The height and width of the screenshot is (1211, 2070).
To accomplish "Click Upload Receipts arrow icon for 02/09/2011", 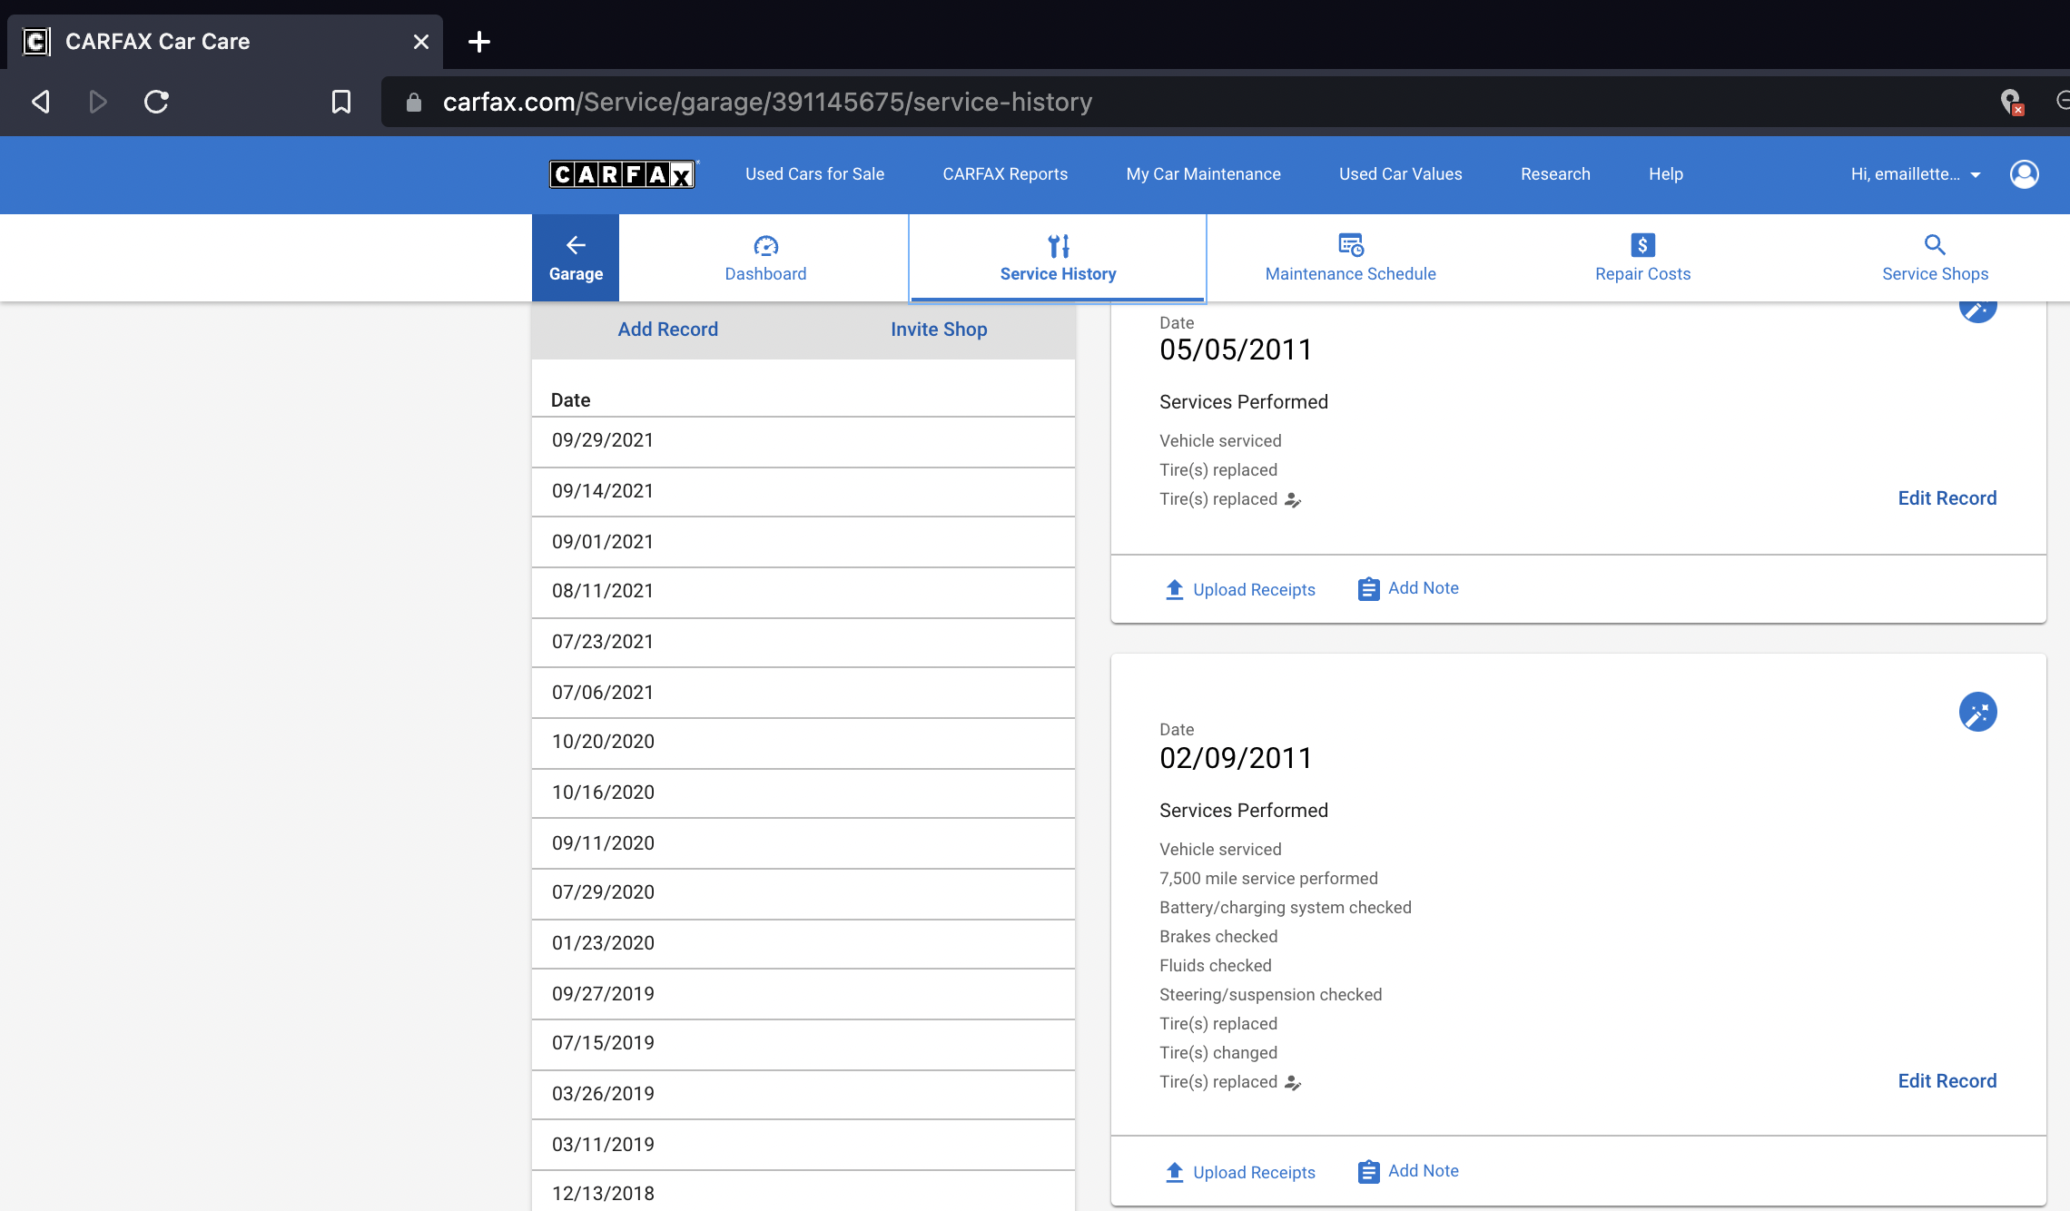I will [1175, 1173].
